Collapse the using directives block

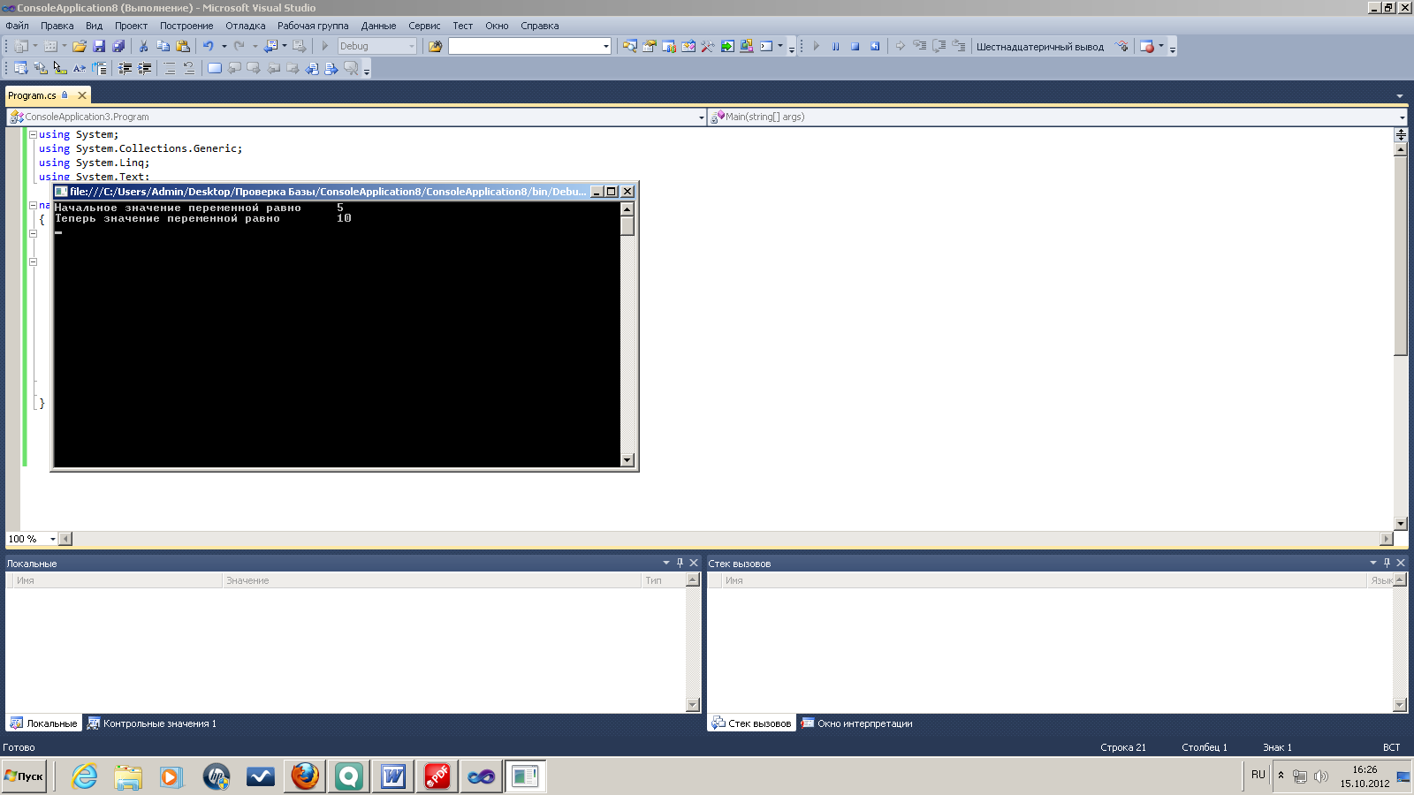point(33,134)
